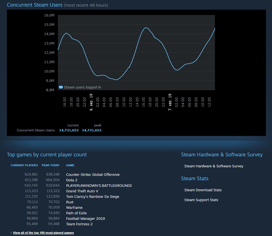This screenshot has height=236, width=272.
Task: Click the 'Concurrent Steam Users:' row label
Action: coord(36,130)
